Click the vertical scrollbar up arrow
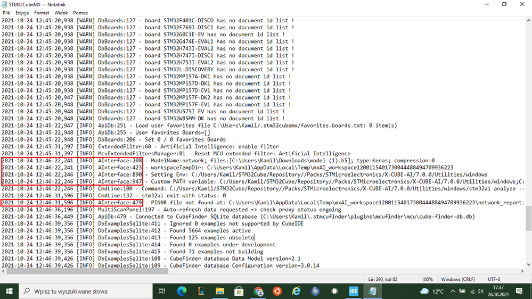532x299 pixels. pos(529,20)
